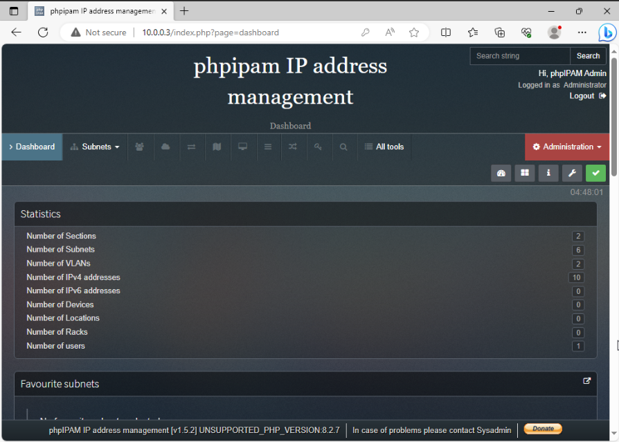Click the page vertical scrollbar
The image size is (619, 442).
614,117
